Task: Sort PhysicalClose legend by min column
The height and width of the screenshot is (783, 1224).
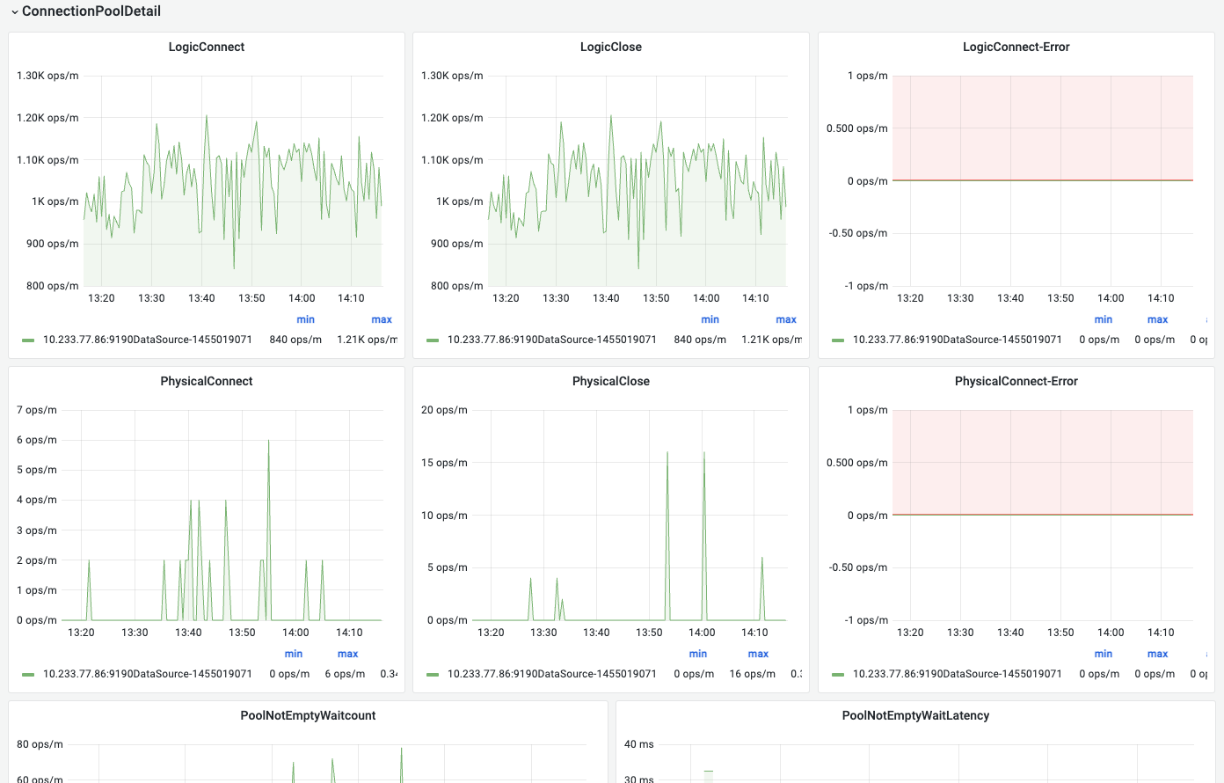Action: click(698, 654)
